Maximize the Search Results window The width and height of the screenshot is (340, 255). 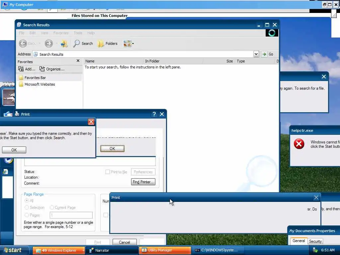(267, 25)
